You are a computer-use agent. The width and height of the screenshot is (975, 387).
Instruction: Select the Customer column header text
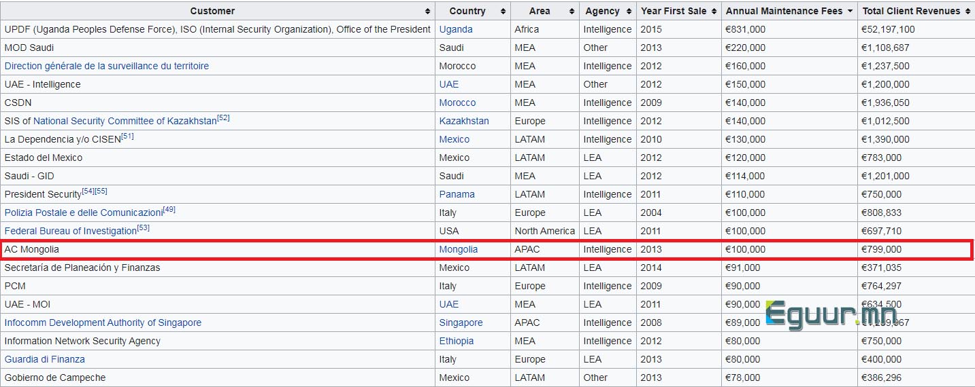click(x=212, y=11)
